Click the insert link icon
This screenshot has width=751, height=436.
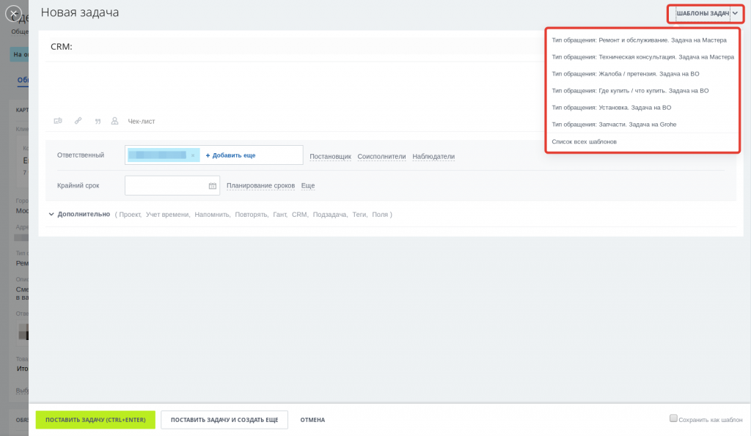click(x=78, y=121)
